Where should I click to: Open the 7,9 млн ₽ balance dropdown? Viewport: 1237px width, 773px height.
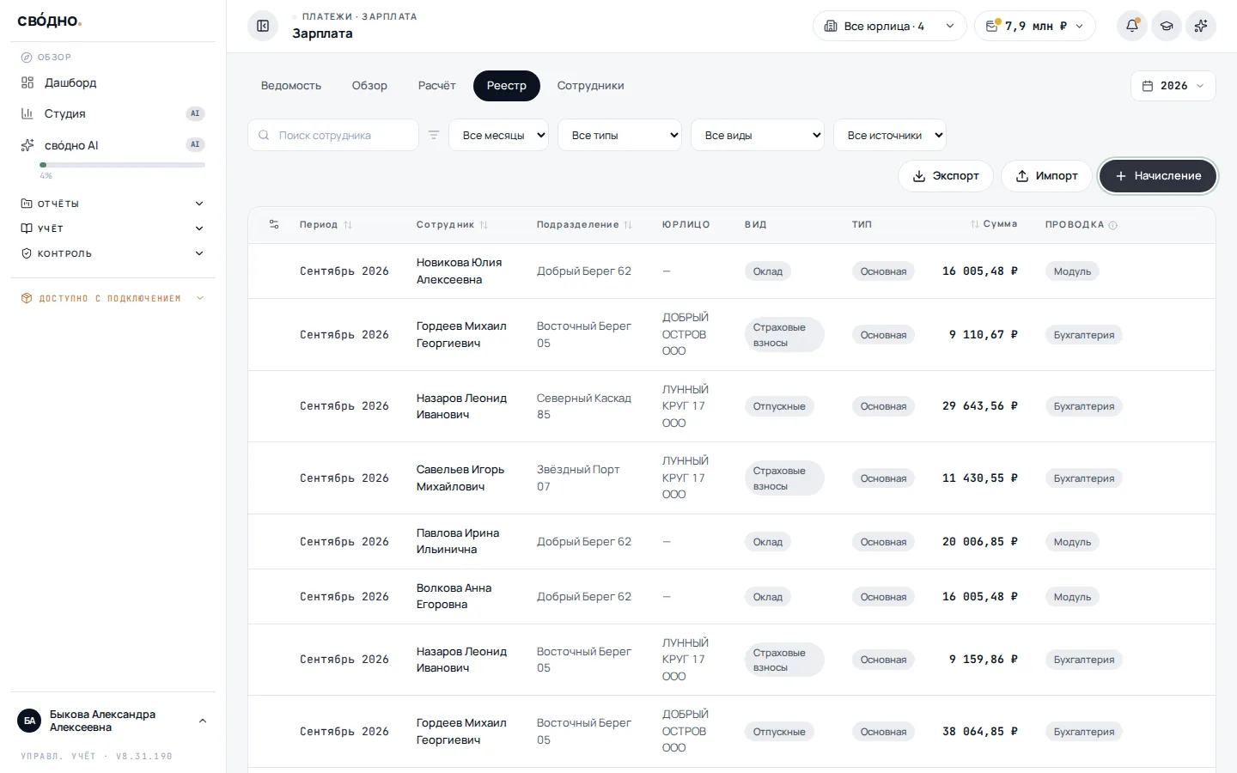(x=1035, y=26)
